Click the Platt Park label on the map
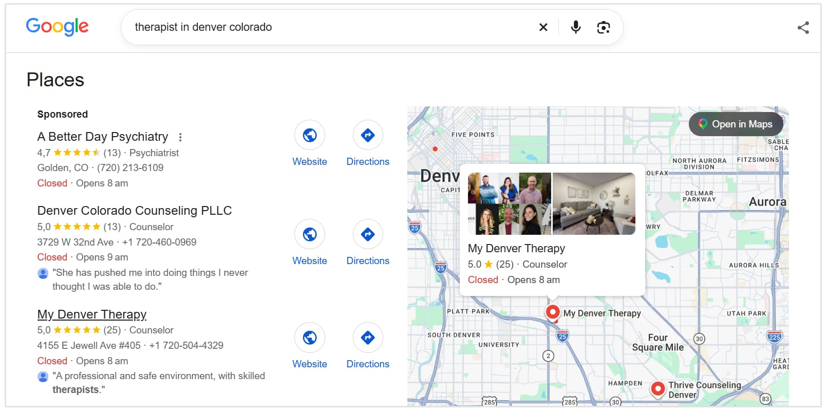 (x=468, y=311)
